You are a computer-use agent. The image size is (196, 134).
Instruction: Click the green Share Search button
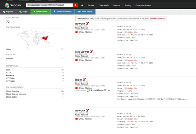click(40, 12)
